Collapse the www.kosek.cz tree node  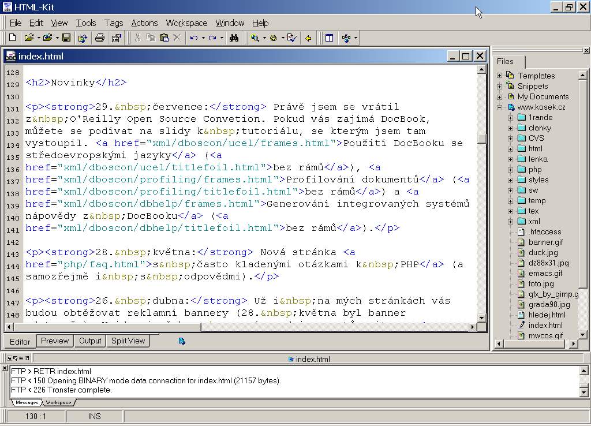pos(499,107)
